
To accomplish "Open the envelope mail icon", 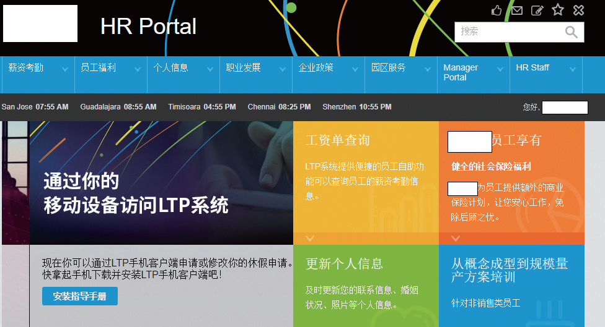I will (517, 11).
